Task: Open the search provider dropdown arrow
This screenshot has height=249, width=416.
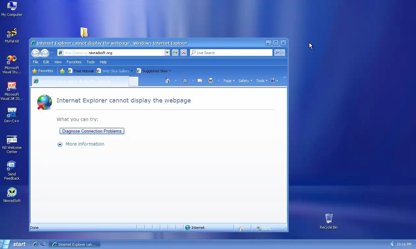Action: point(283,53)
